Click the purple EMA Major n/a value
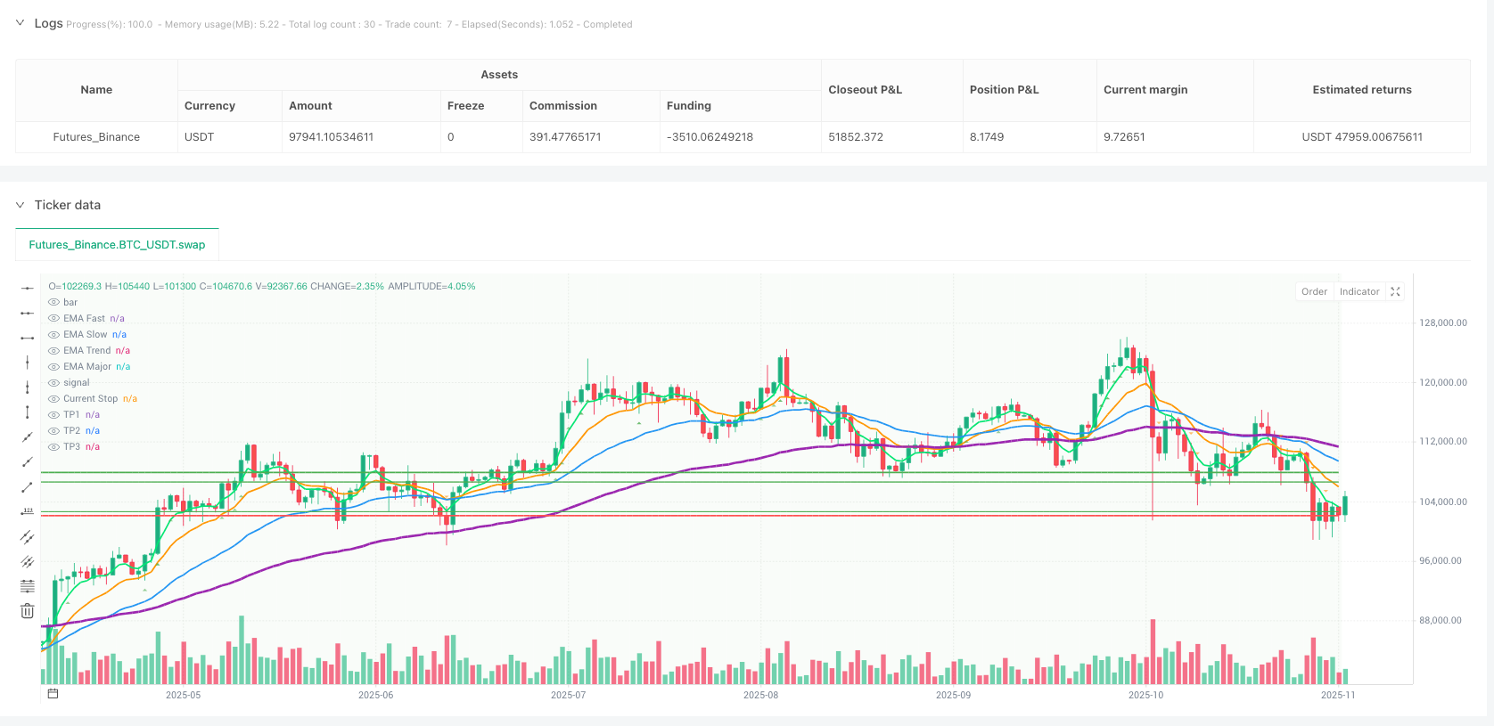Viewport: 1494px width, 726px height. [123, 367]
